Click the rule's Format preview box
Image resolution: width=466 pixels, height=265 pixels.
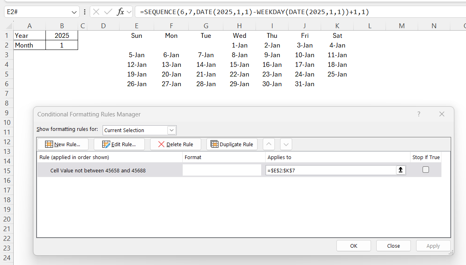pos(222,170)
